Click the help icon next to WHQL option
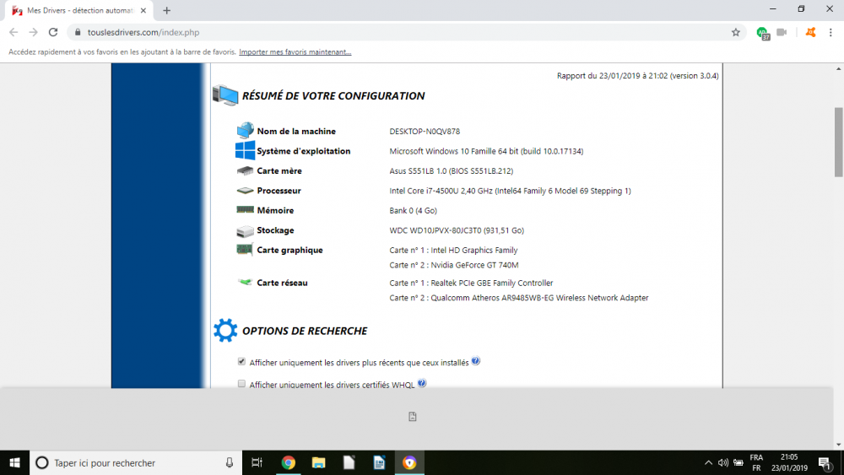Screen dimensions: 844x475 [x=422, y=383]
